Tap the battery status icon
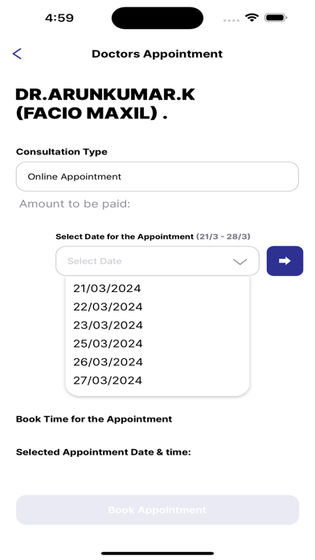This screenshot has height=560, width=315. 276,18
